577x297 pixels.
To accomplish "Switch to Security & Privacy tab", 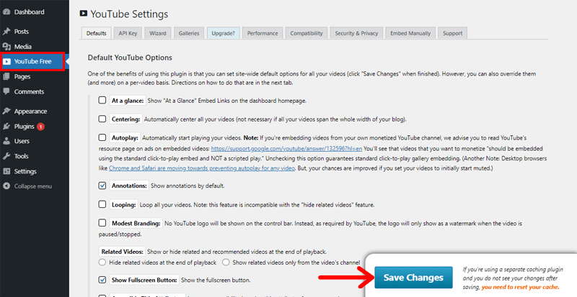I will pyautogui.click(x=356, y=33).
